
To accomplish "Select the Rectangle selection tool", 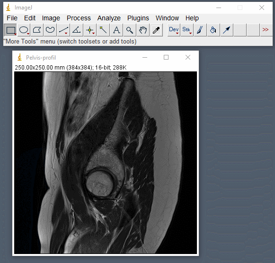I will coord(10,30).
